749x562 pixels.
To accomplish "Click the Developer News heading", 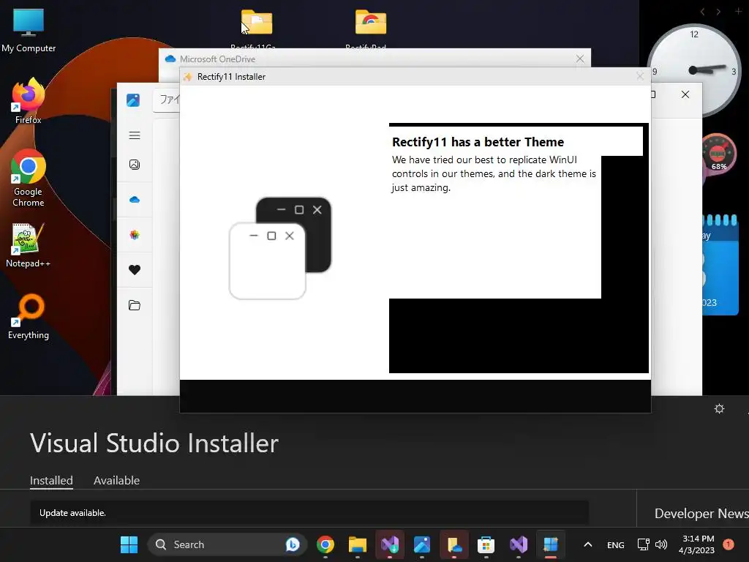I will click(701, 513).
